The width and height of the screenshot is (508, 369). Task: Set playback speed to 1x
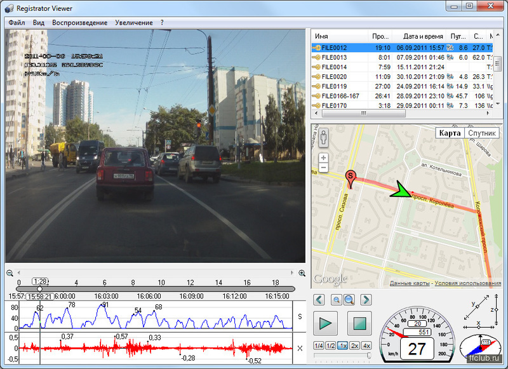click(x=342, y=346)
